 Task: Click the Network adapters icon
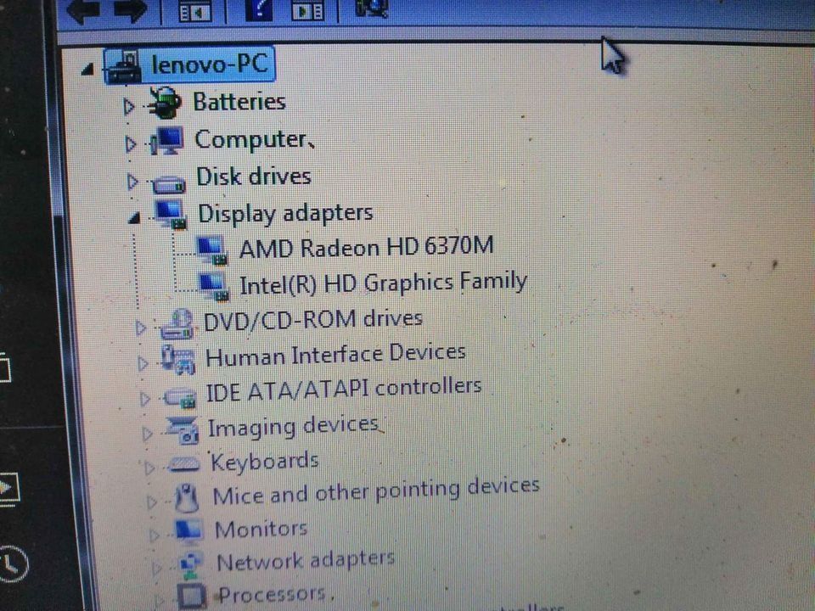coord(191,566)
